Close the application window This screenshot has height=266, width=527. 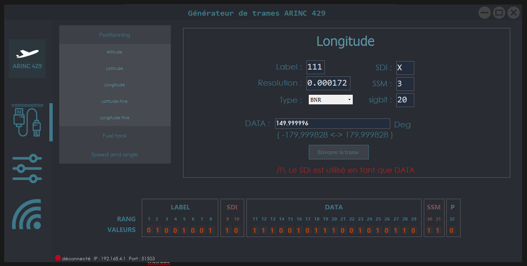coord(514,13)
